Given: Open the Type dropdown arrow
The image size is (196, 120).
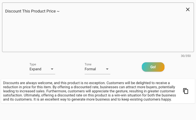Looking at the screenshot, I should tap(52, 69).
